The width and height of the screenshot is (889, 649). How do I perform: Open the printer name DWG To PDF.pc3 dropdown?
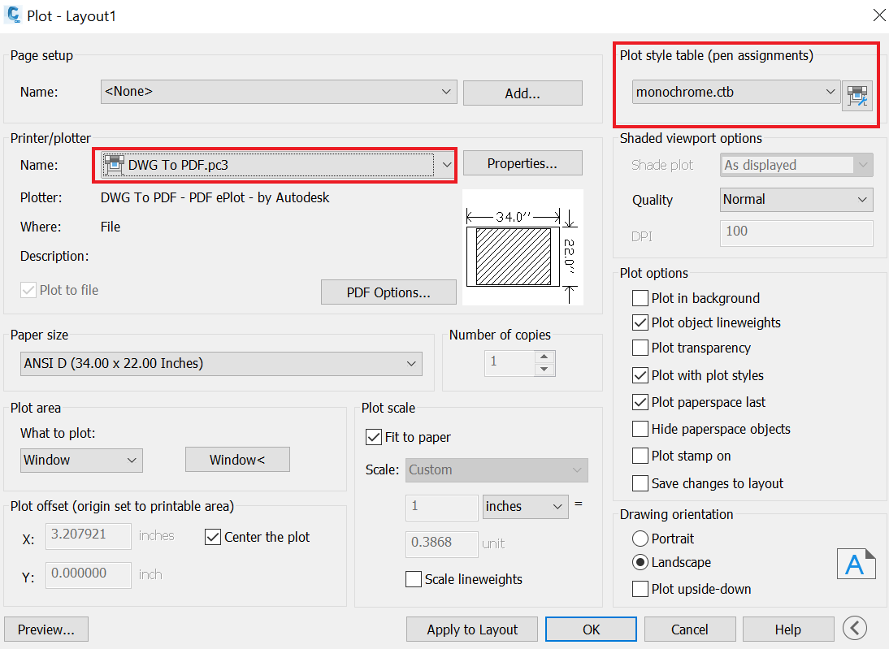click(x=279, y=165)
